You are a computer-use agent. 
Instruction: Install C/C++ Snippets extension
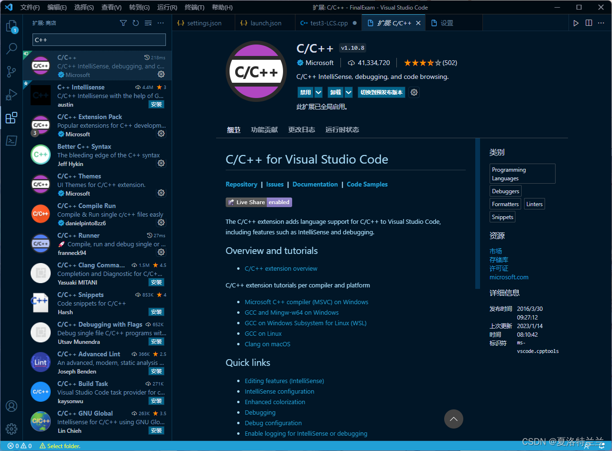pos(156,312)
